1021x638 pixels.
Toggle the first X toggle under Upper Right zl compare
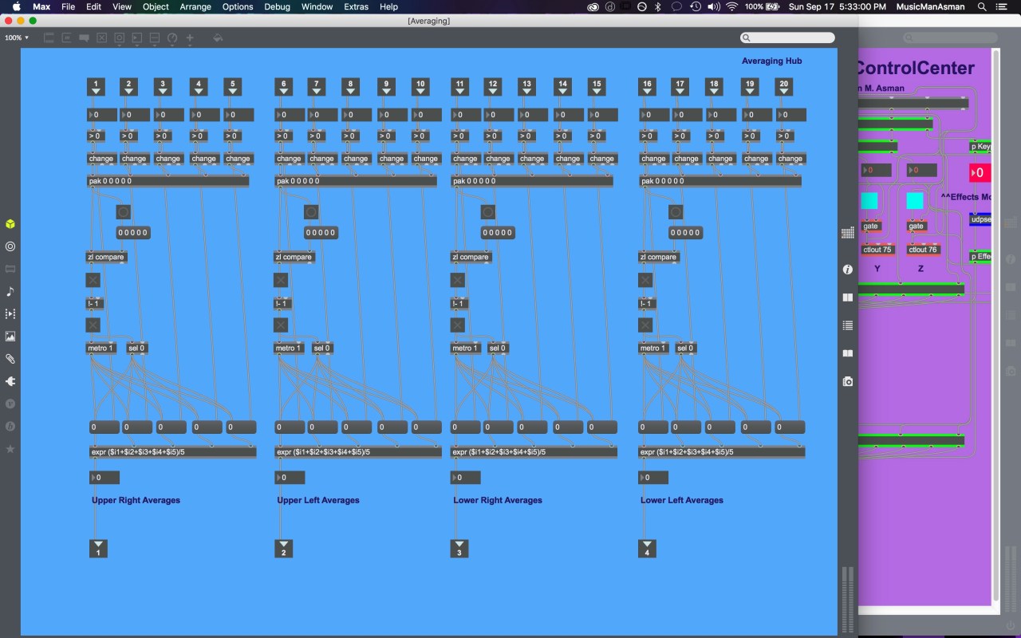pyautogui.click(x=93, y=280)
